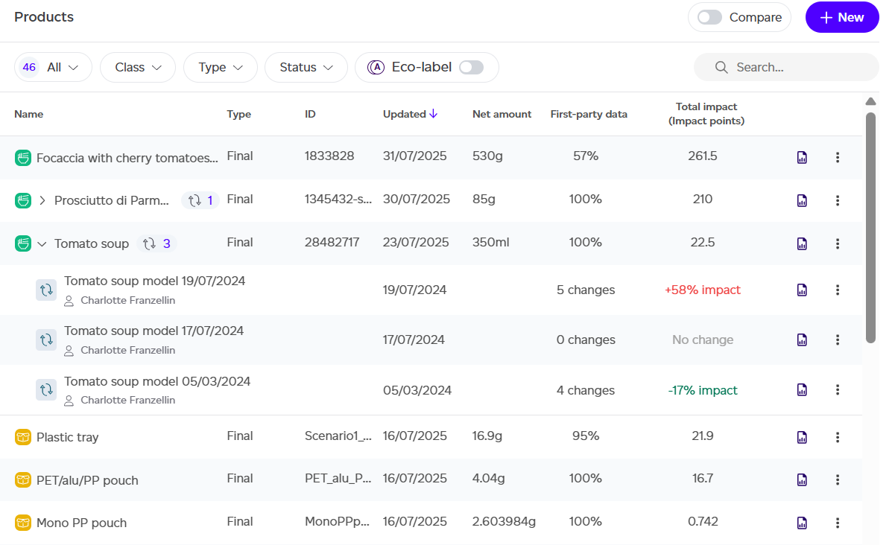Open report icon for Tomato soup model 05/03/2024
The image size is (895, 545).
pos(802,389)
